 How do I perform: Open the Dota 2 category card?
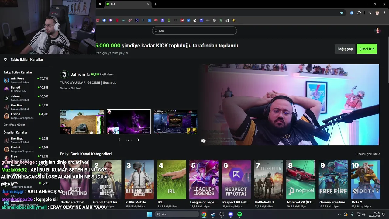coord(366,179)
